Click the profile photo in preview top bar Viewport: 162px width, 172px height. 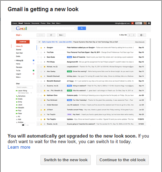click(x=145, y=23)
